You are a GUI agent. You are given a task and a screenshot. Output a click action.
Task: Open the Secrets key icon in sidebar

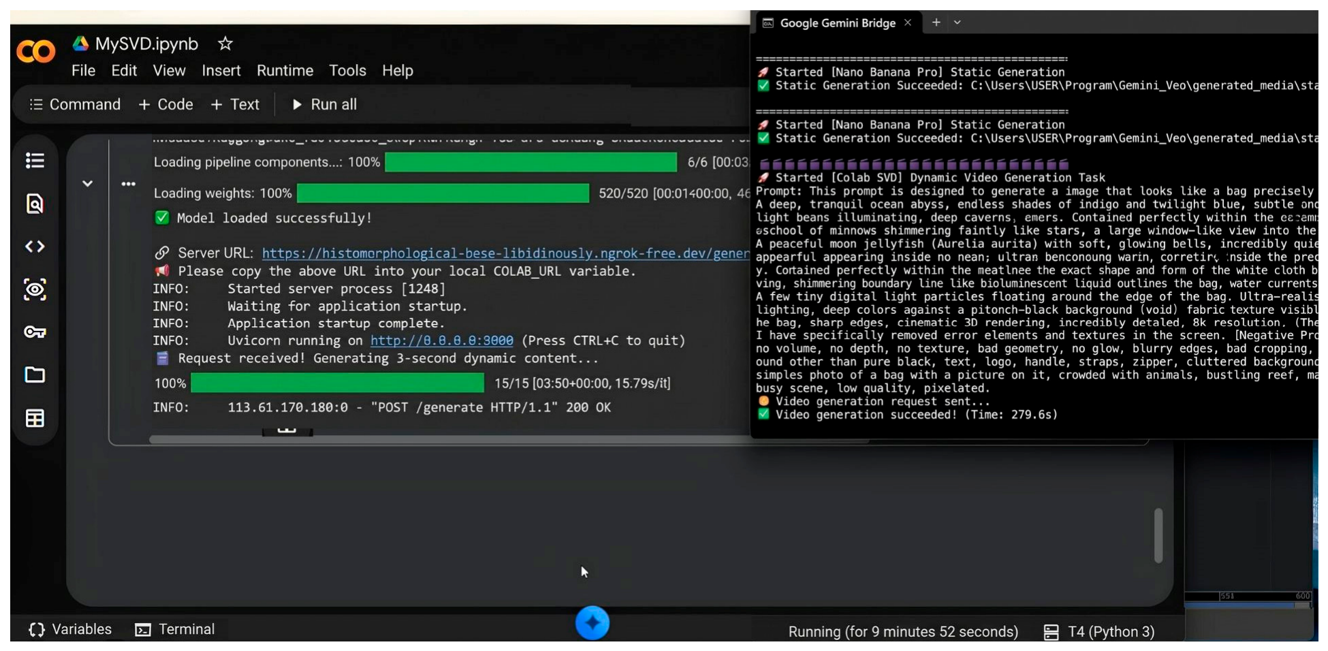[x=35, y=332]
